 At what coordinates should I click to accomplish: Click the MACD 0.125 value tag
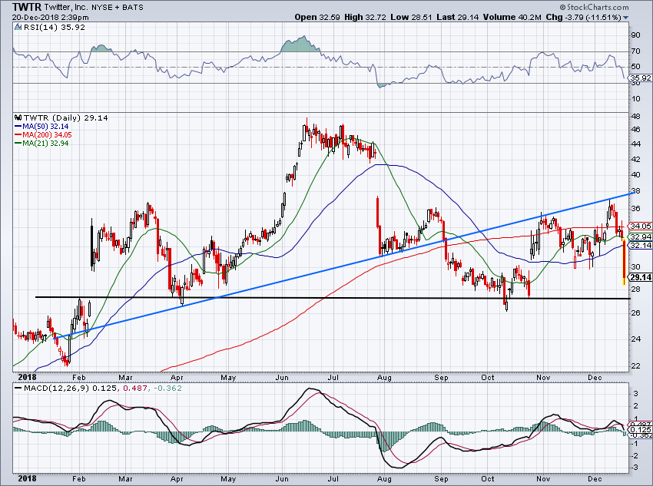[x=641, y=430]
